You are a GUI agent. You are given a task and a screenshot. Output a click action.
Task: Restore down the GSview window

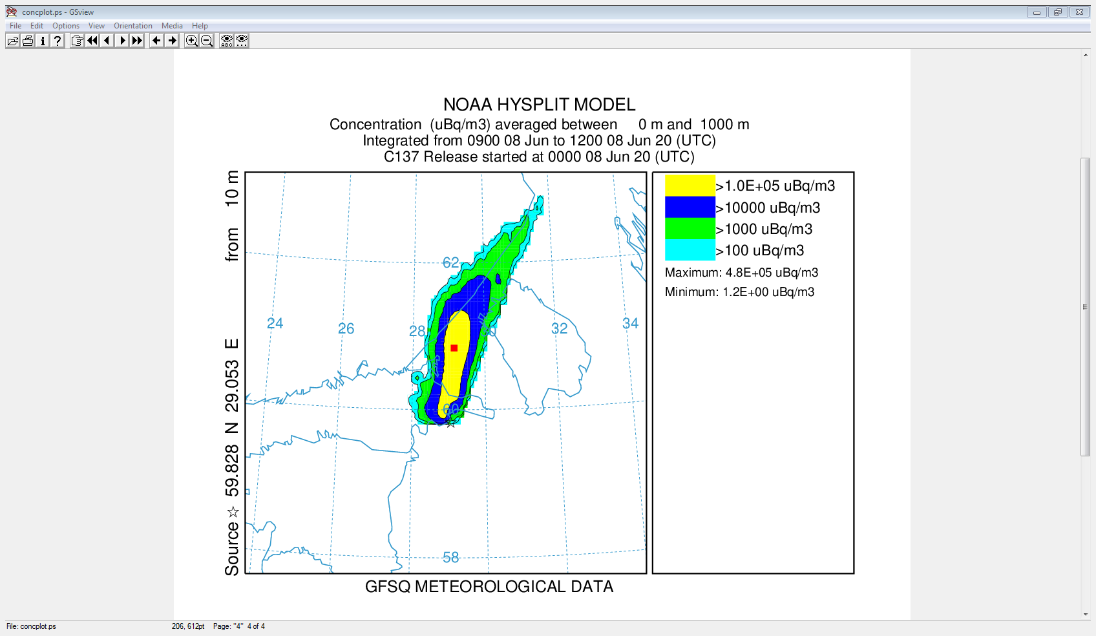[1058, 12]
